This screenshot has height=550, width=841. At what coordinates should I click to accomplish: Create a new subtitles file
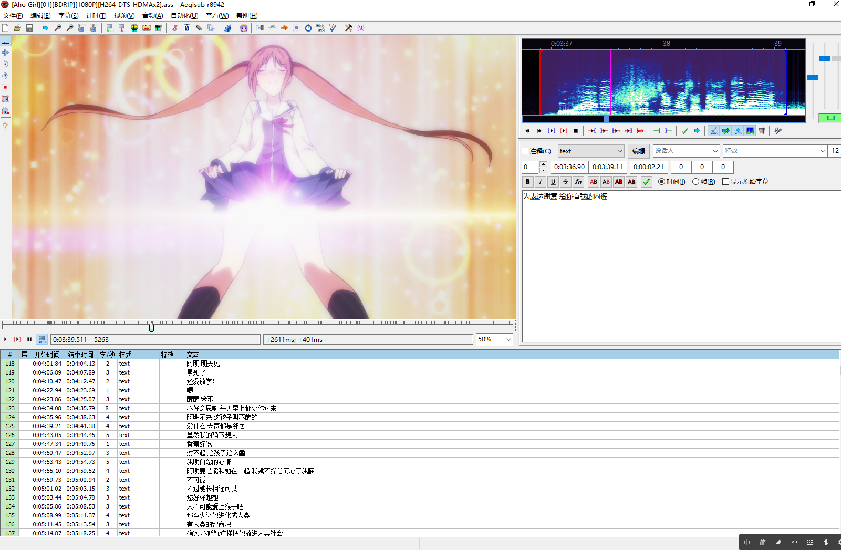[5, 28]
